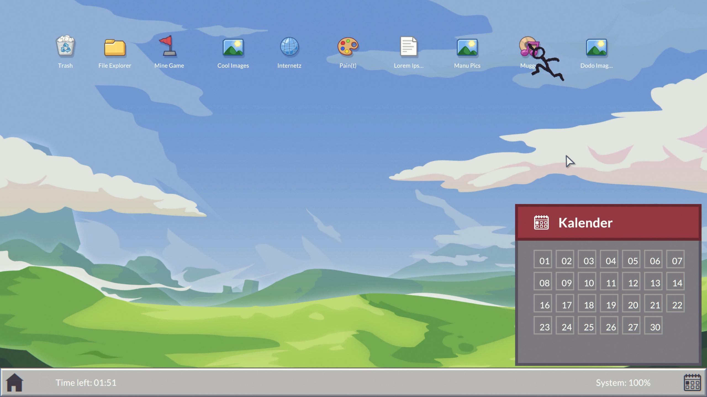Select day 14 in Kalender

click(675, 281)
